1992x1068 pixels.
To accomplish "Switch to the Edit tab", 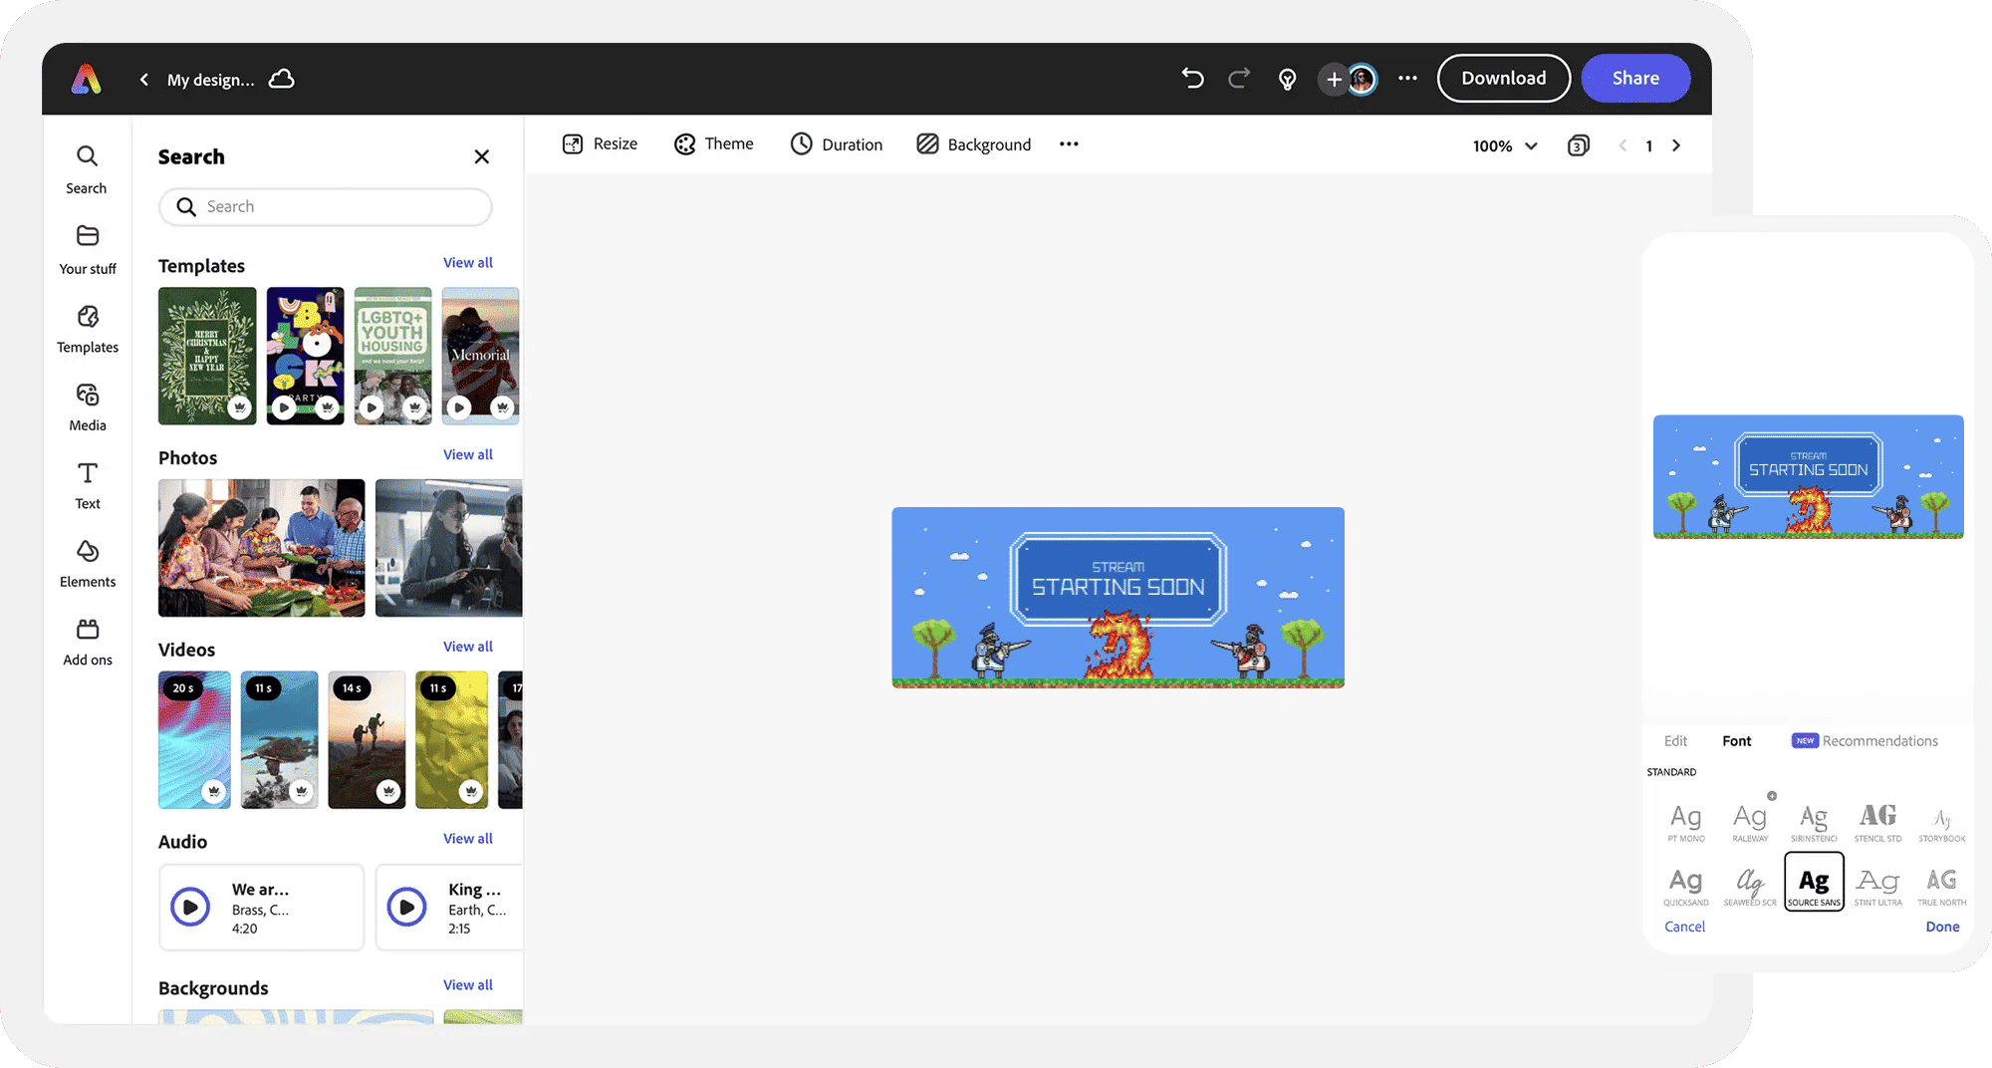I will (x=1676, y=740).
